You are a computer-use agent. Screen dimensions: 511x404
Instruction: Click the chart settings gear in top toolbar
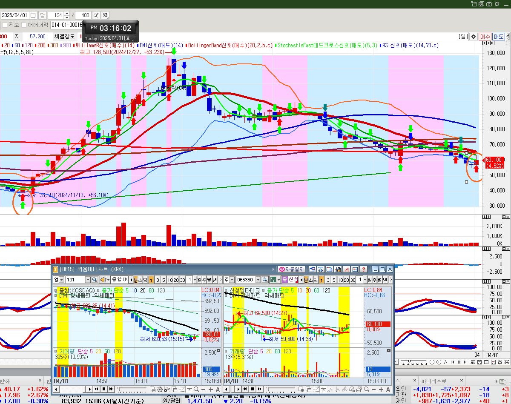pyautogui.click(x=105, y=15)
